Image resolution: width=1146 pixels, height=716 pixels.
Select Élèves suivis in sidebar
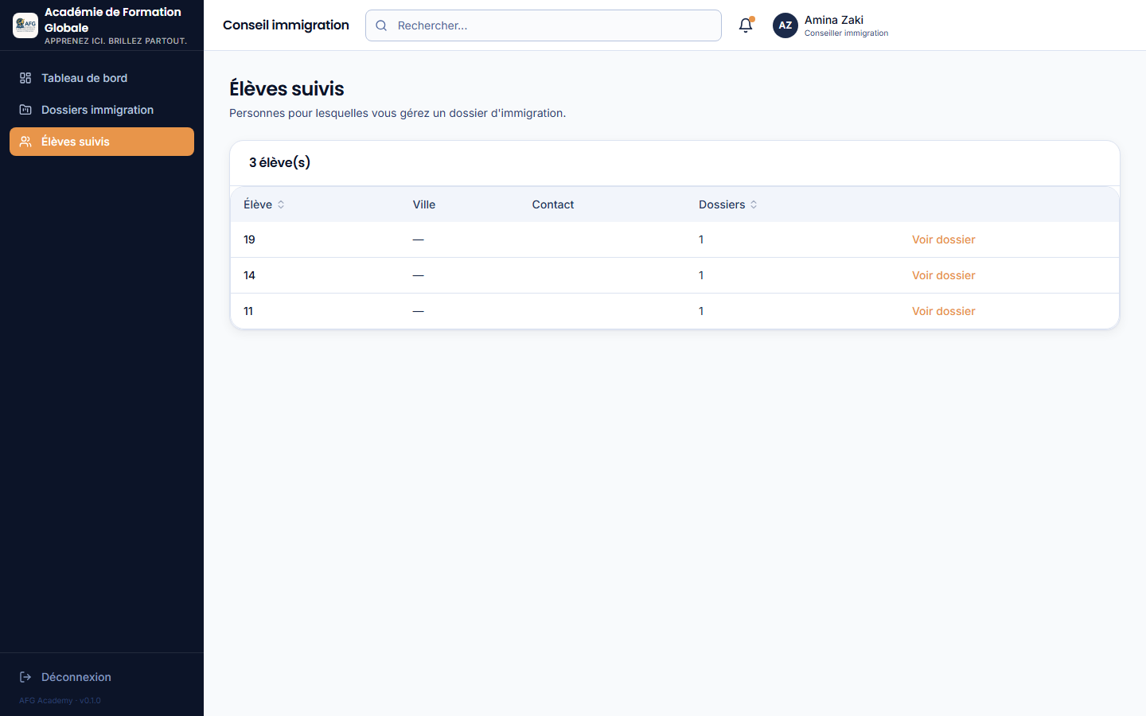102,142
